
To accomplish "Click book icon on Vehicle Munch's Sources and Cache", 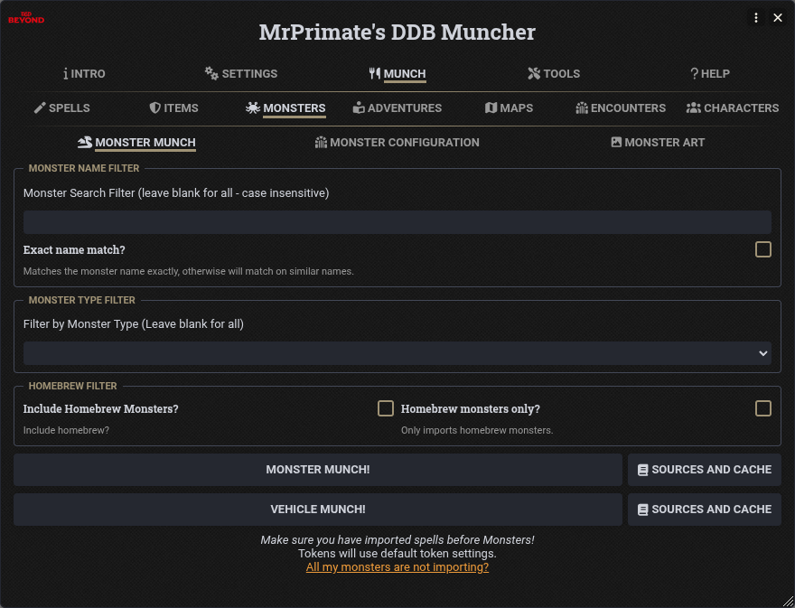I will pyautogui.click(x=642, y=510).
